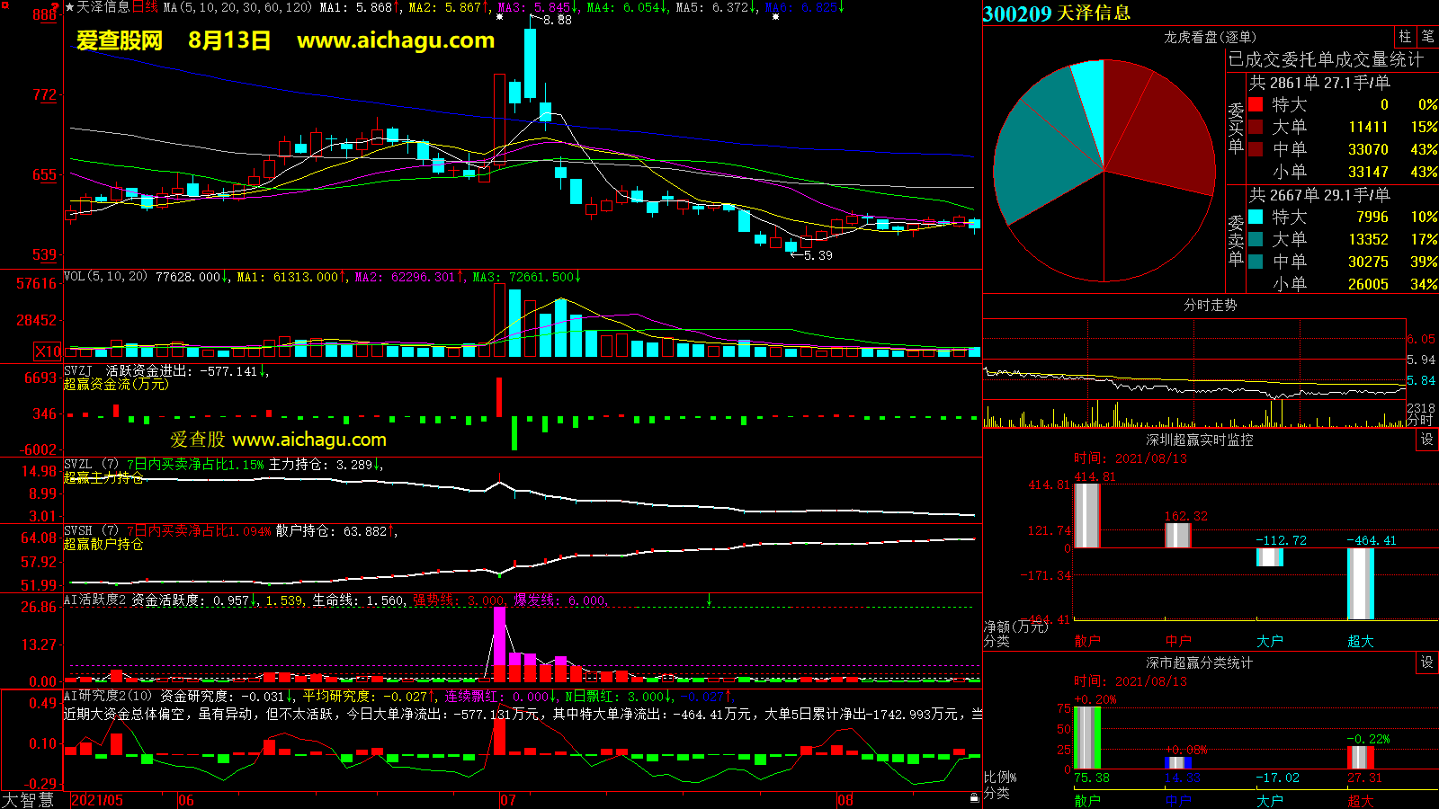Open 设 settings for 深圳超赢实时监控 panel
Viewport: 1439px width, 809px height.
click(1427, 440)
